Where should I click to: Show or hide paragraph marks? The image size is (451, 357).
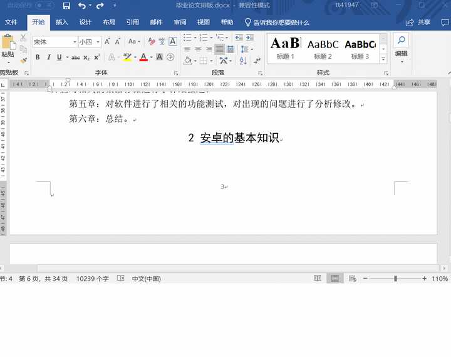tap(257, 61)
